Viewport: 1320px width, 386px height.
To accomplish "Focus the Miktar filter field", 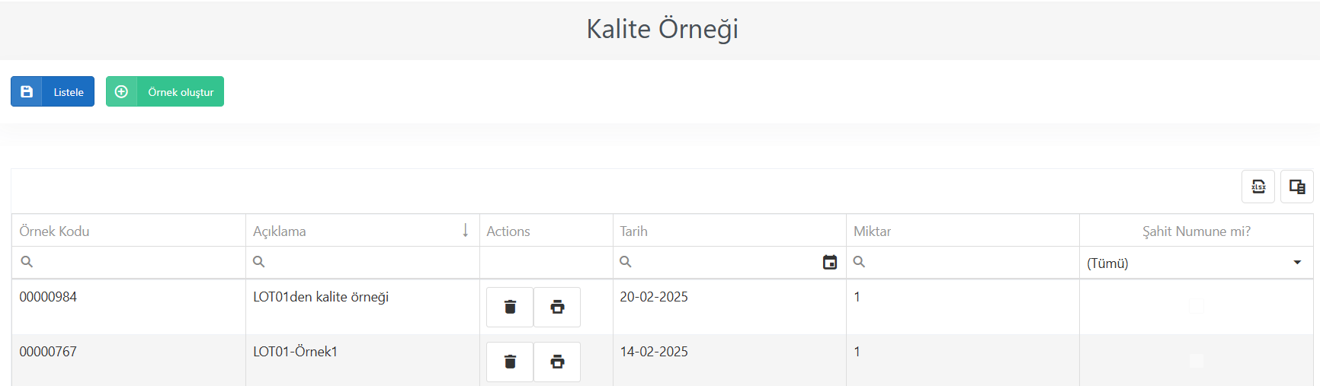I will tap(963, 263).
